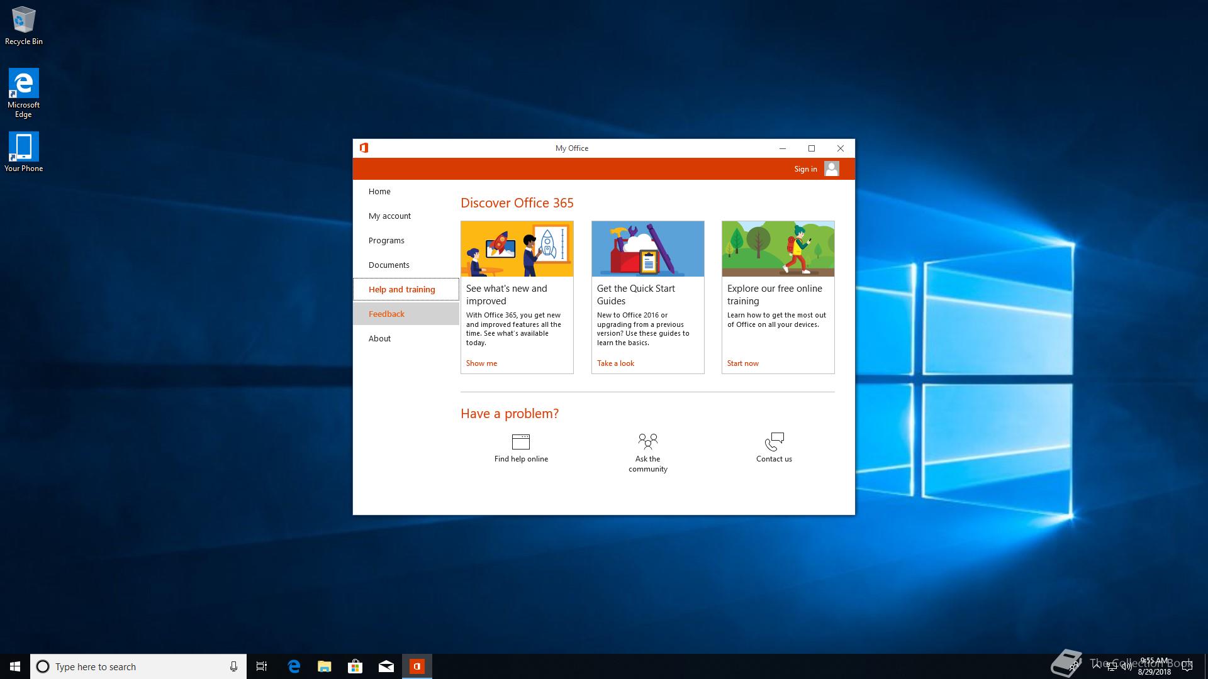Select the Your Phone desktop shortcut
The height and width of the screenshot is (679, 1208).
(24, 152)
